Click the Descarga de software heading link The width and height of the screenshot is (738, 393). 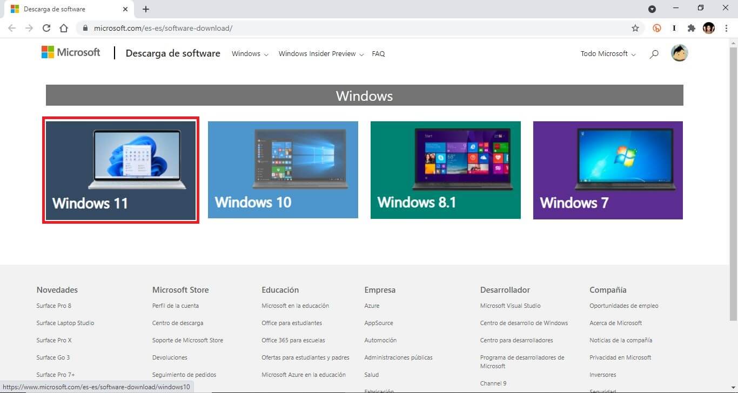(x=173, y=53)
